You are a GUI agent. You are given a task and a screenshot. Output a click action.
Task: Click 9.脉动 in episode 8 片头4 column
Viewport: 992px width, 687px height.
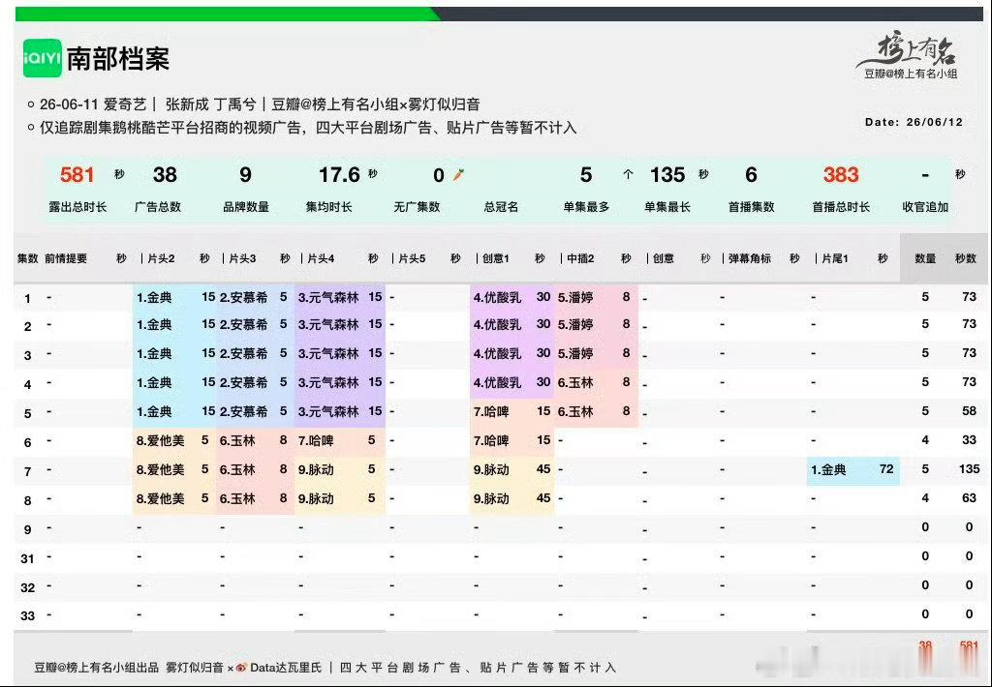316,498
